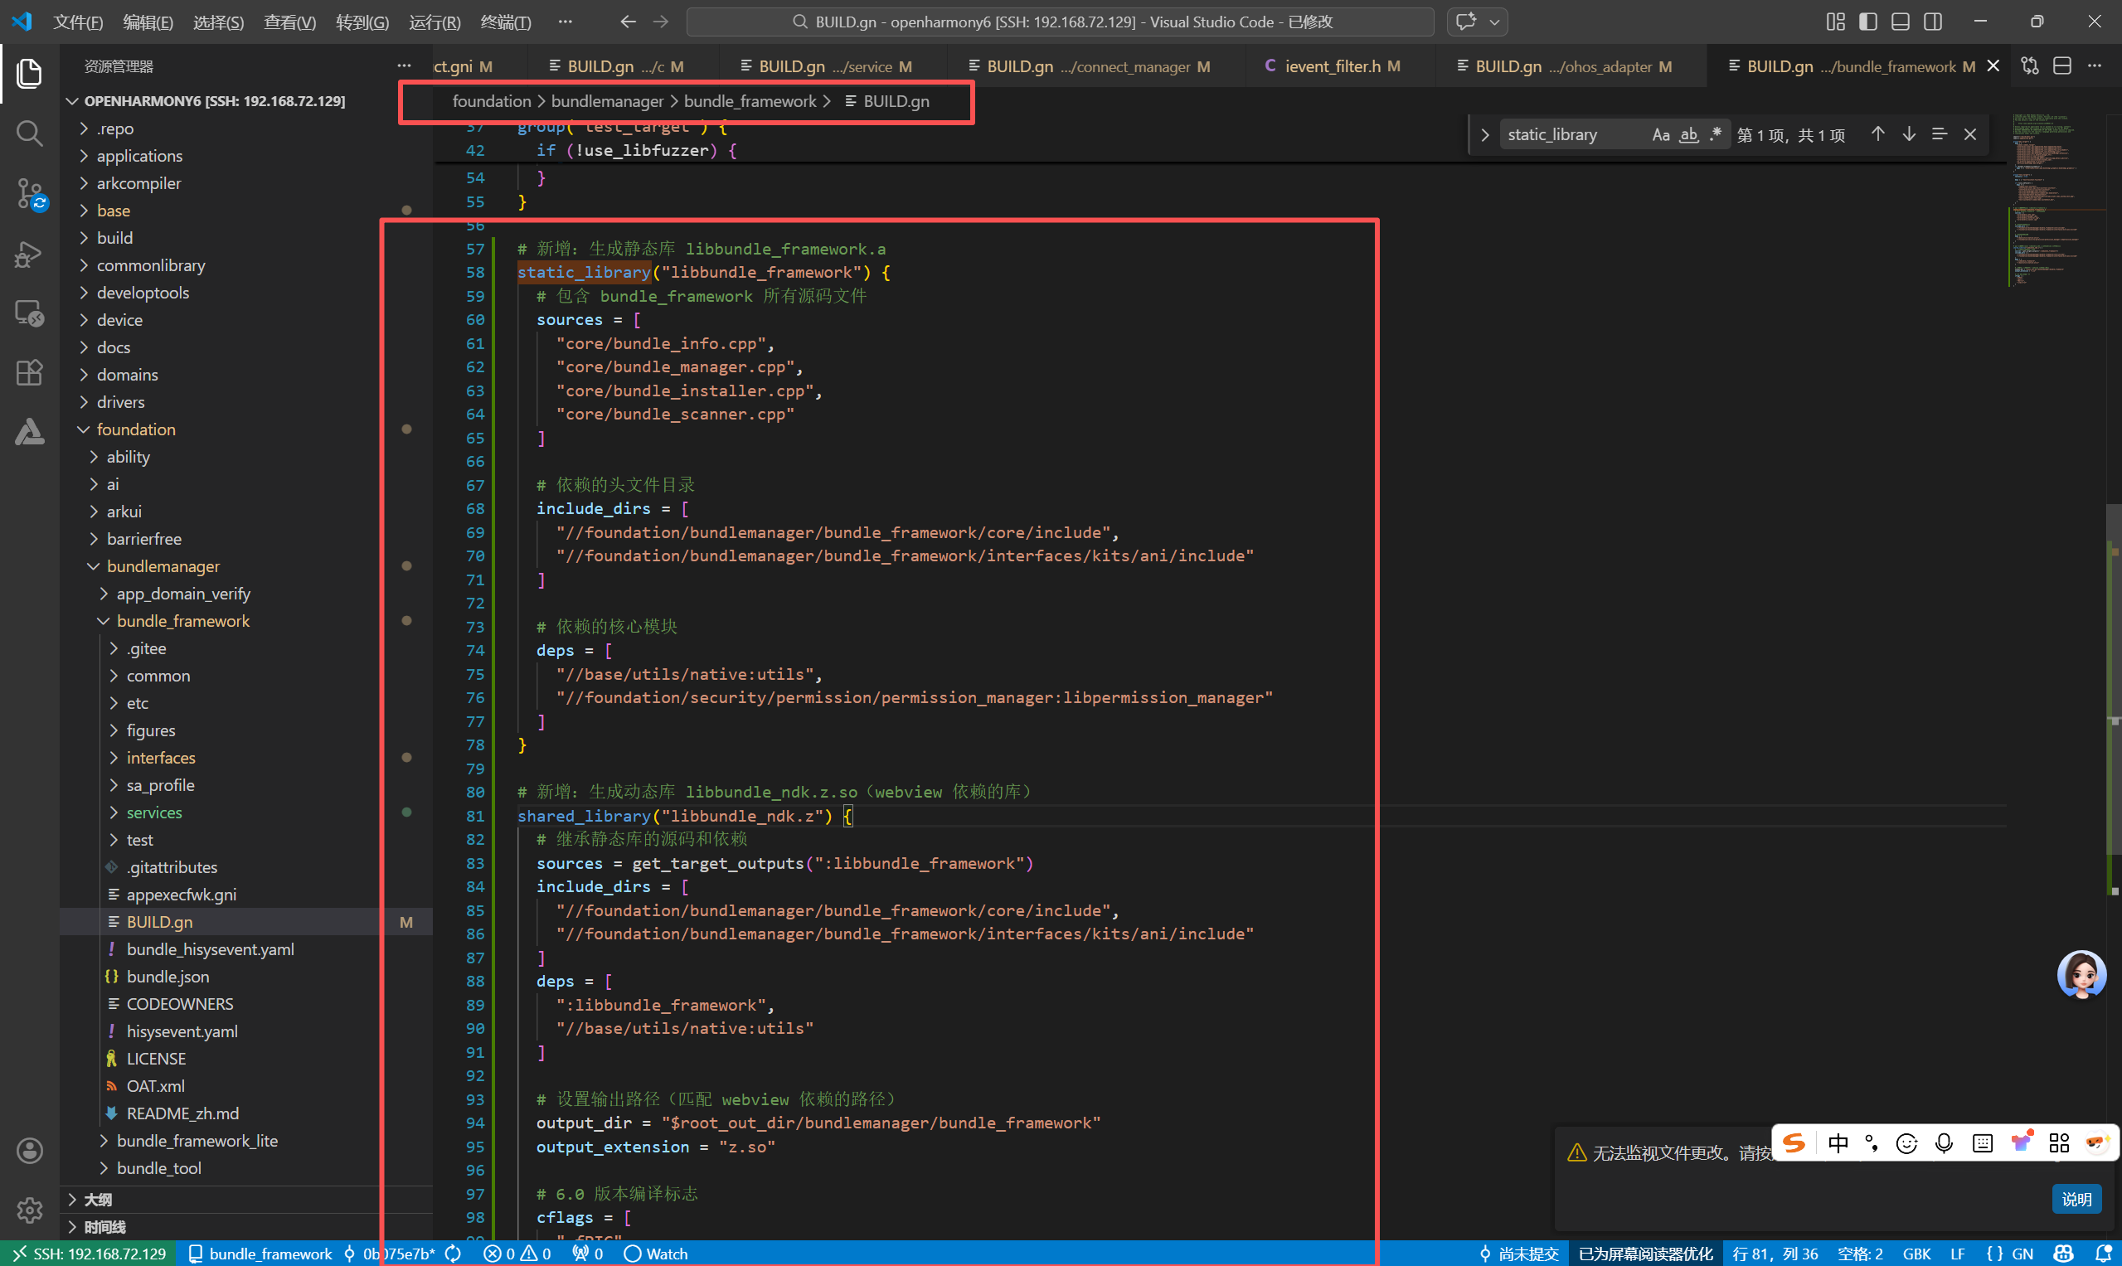Open Remote Explorer icon in activity bar
This screenshot has width=2122, height=1266.
tap(29, 313)
